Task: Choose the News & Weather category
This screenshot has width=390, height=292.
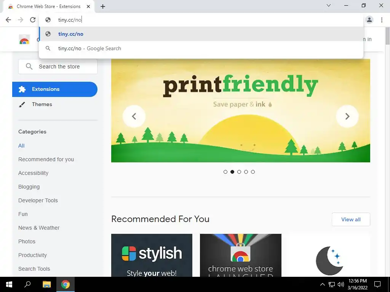Action: (39, 228)
